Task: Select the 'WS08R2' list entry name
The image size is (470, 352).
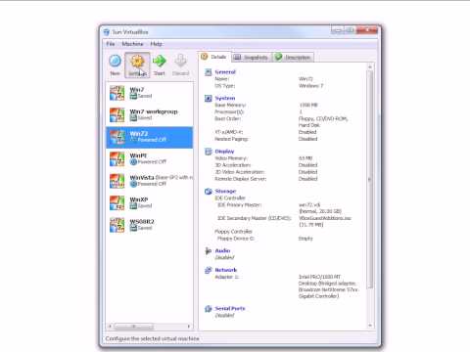Action: tap(142, 222)
